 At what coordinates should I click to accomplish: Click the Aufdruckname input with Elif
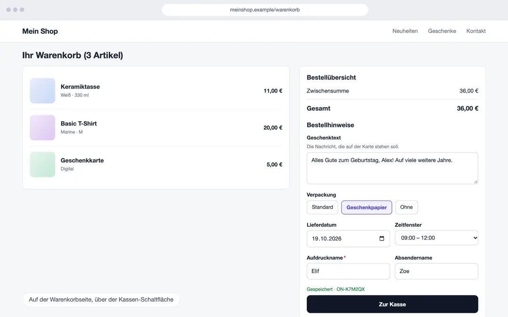pos(348,271)
